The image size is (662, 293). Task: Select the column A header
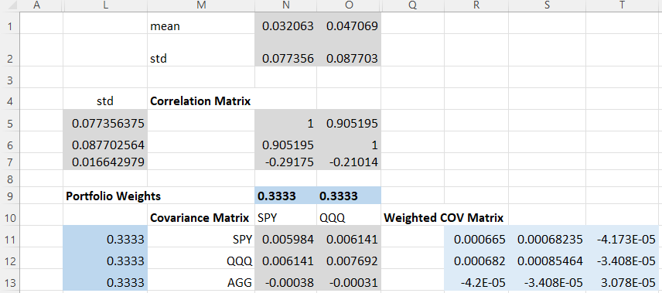(x=36, y=5)
